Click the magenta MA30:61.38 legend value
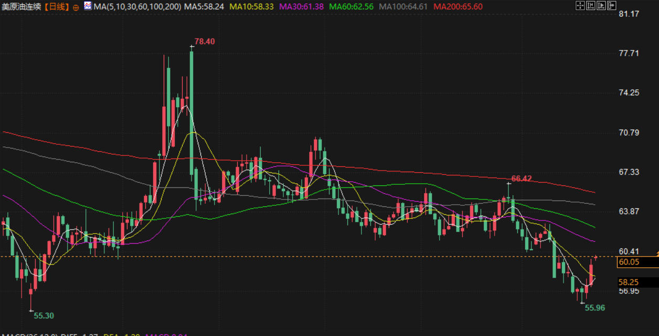 coord(301,7)
